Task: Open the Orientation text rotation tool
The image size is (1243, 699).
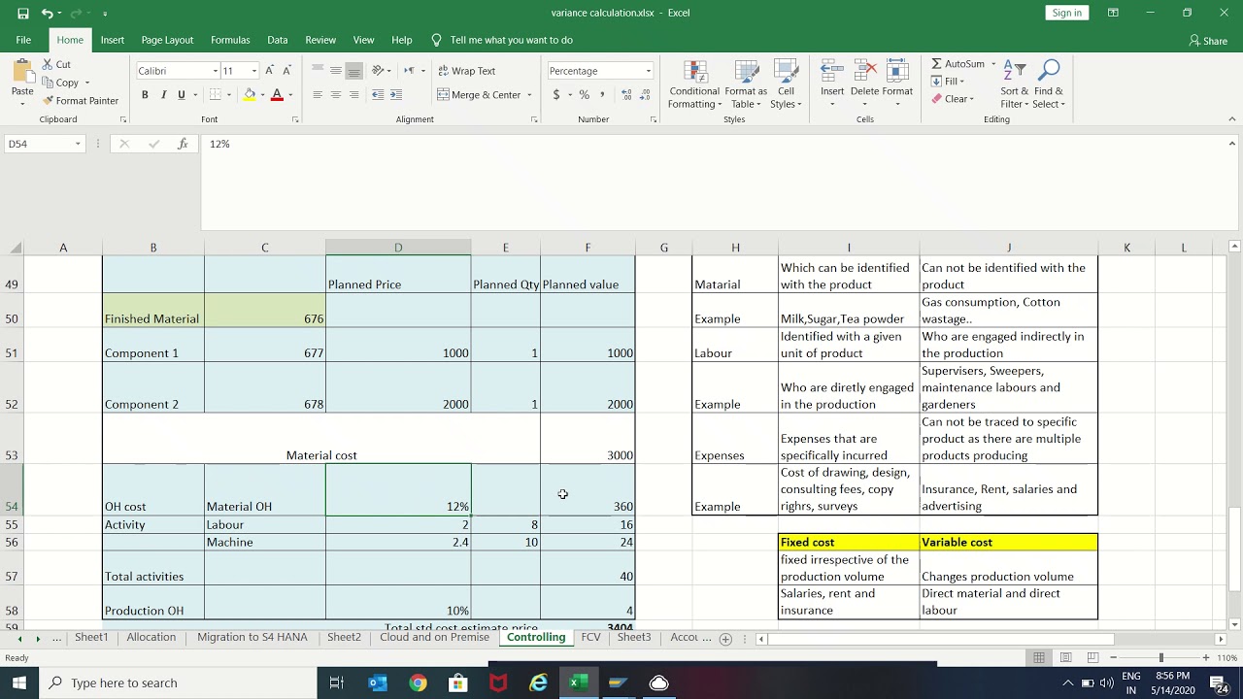Action: [379, 71]
